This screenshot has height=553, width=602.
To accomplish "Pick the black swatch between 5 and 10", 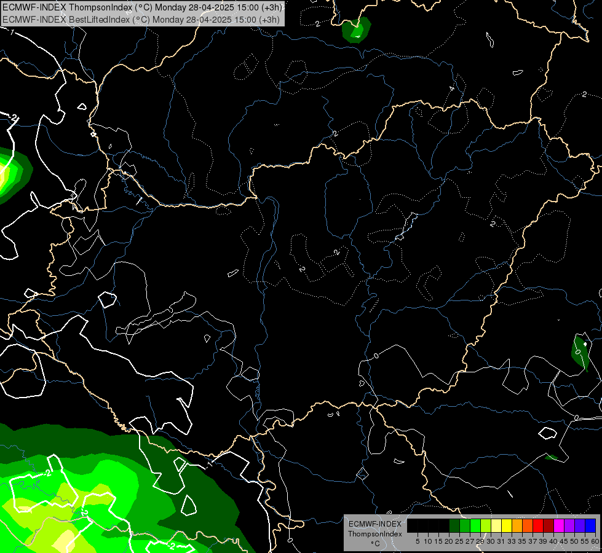I will tap(423, 525).
